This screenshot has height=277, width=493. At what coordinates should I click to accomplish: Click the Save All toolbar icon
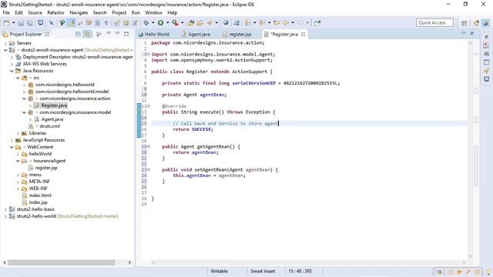point(29,22)
